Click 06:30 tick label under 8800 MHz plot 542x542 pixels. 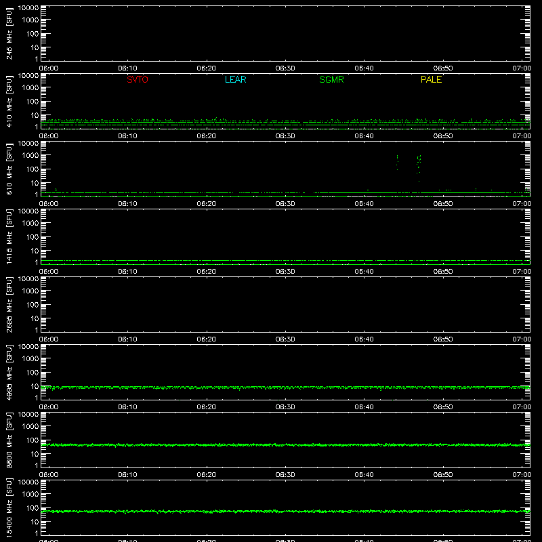(x=285, y=475)
